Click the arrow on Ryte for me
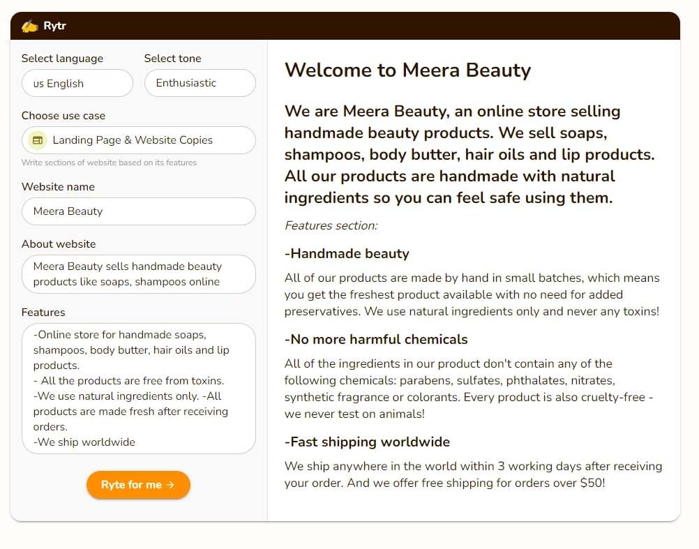 coord(170,485)
